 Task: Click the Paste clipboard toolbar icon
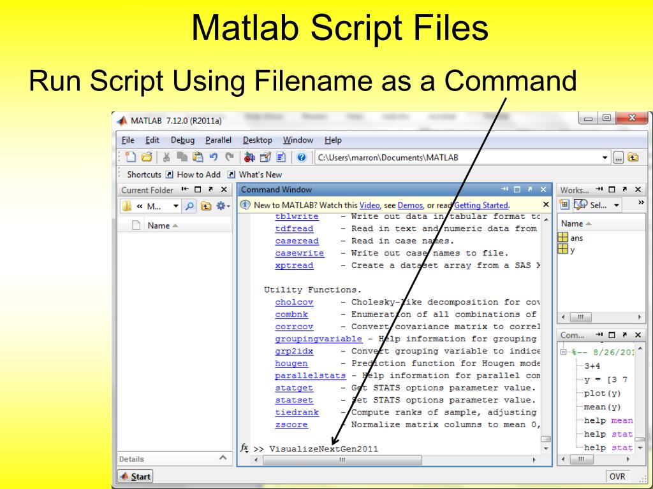click(198, 157)
